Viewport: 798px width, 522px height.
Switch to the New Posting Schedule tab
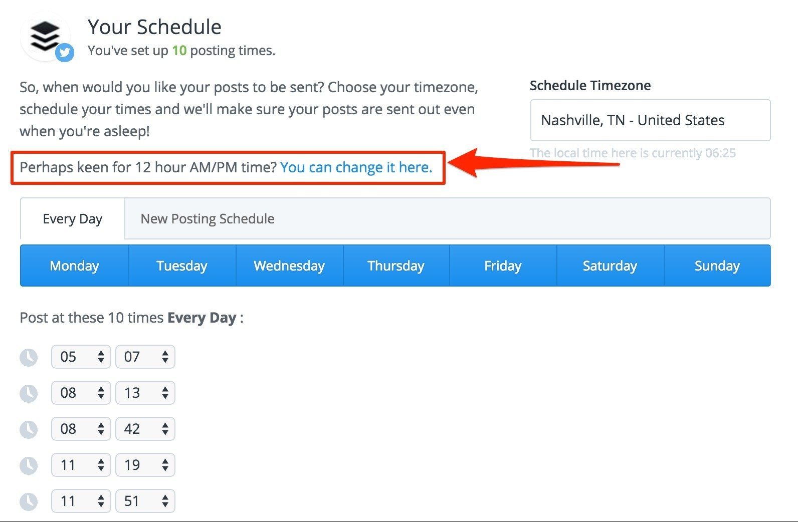(208, 218)
